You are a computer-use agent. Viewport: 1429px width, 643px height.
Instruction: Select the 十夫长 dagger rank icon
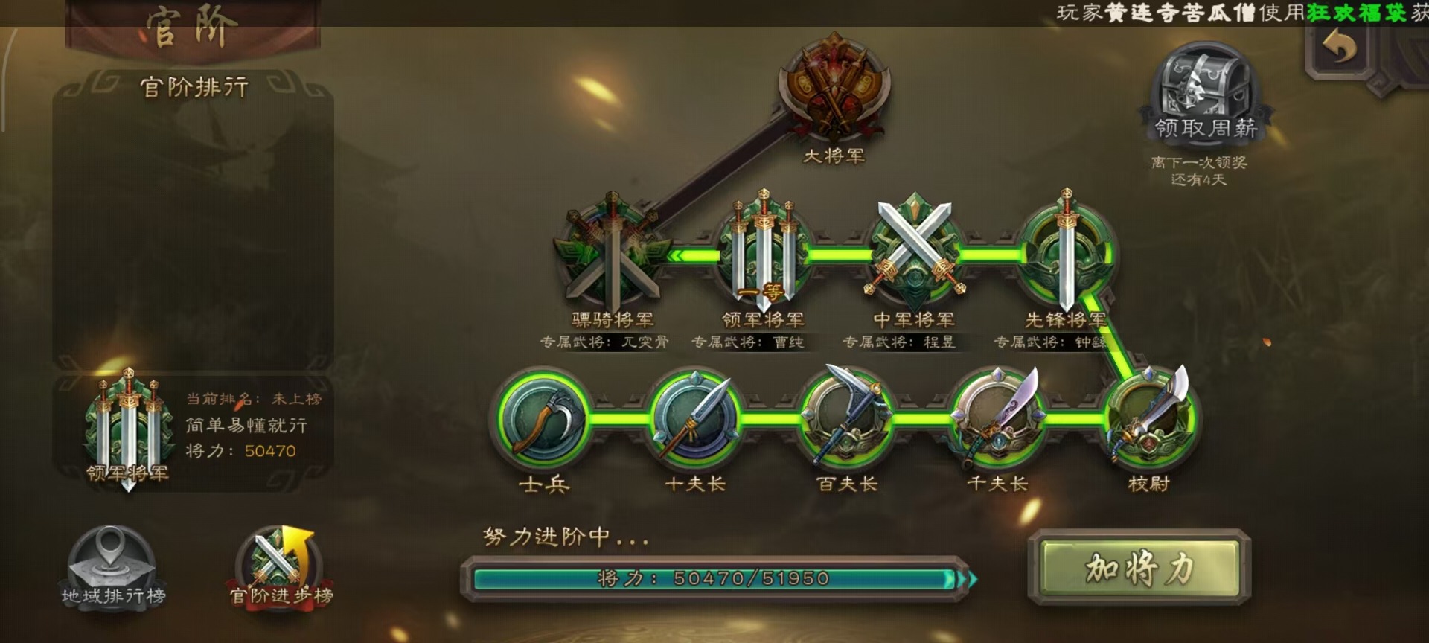tap(695, 419)
